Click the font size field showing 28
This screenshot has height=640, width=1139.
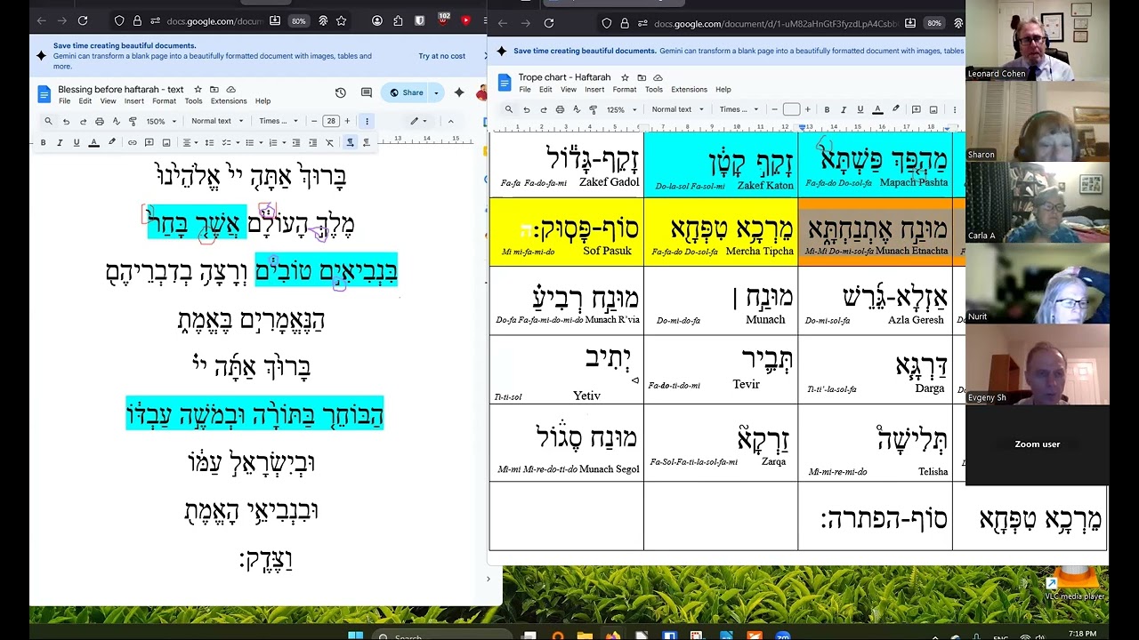[331, 121]
